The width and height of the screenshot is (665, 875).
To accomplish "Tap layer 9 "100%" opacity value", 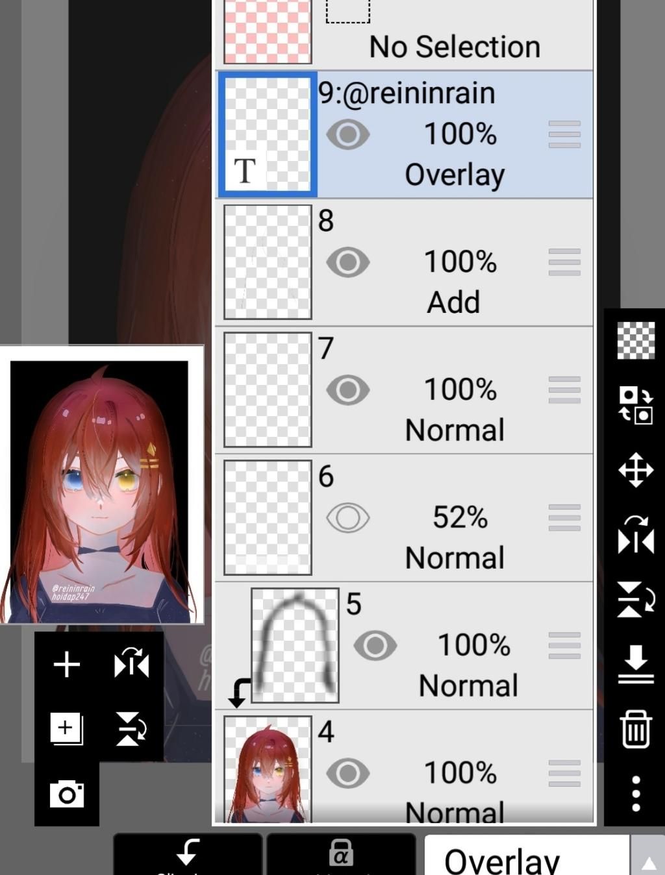I will coord(460,135).
